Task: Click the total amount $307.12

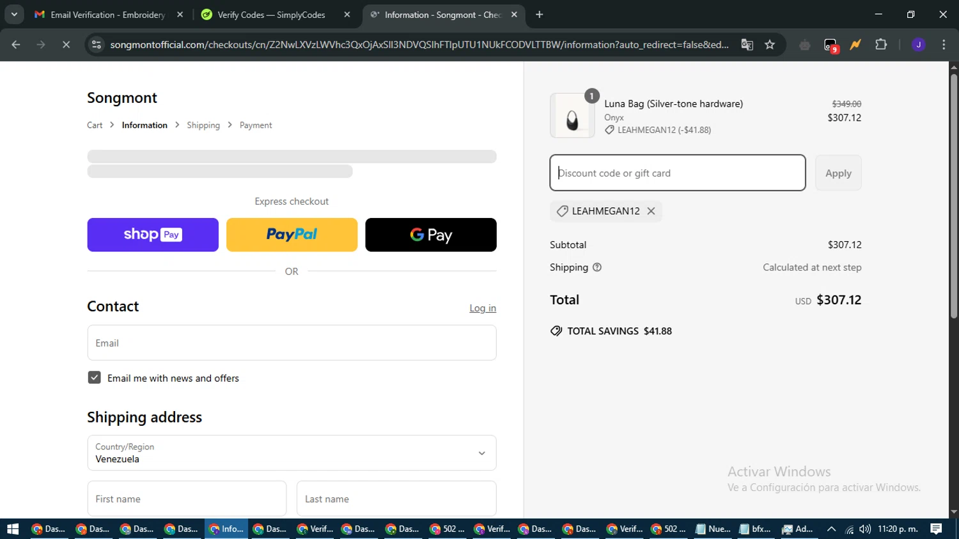Action: (839, 300)
